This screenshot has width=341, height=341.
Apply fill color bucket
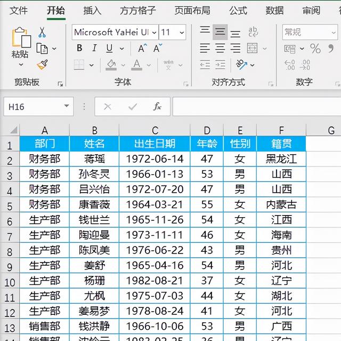pyautogui.click(x=111, y=65)
